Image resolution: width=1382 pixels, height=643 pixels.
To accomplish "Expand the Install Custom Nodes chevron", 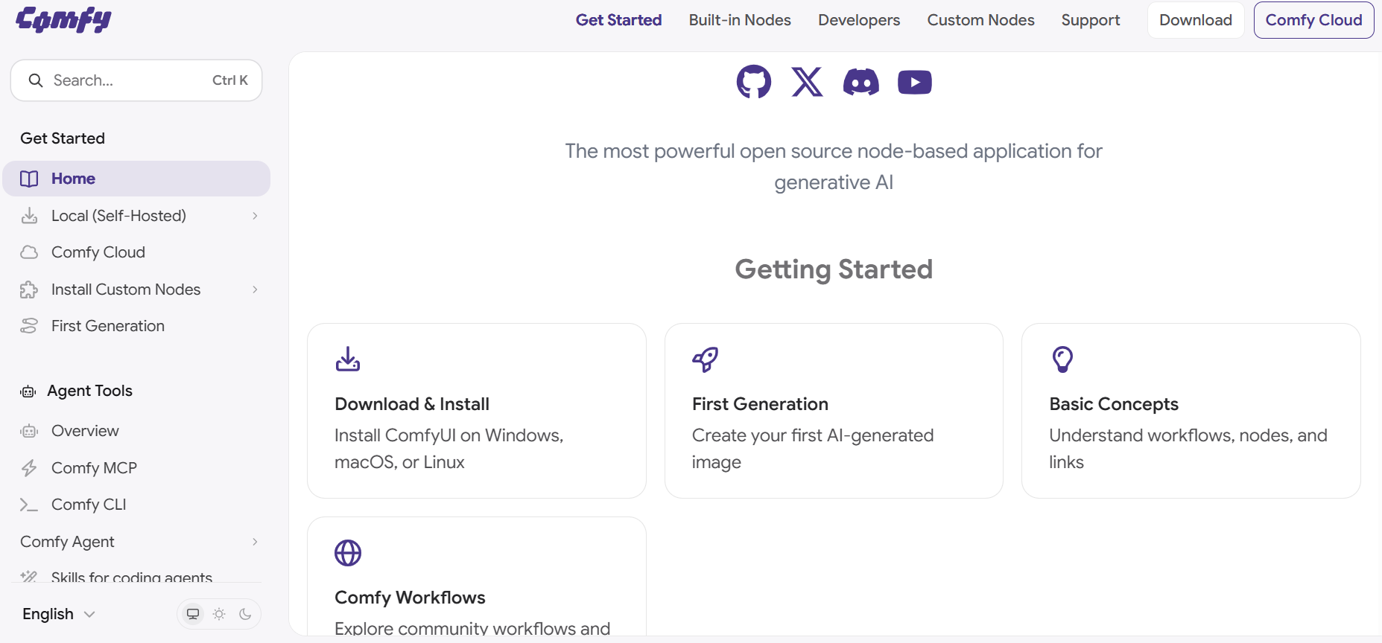I will pyautogui.click(x=255, y=289).
